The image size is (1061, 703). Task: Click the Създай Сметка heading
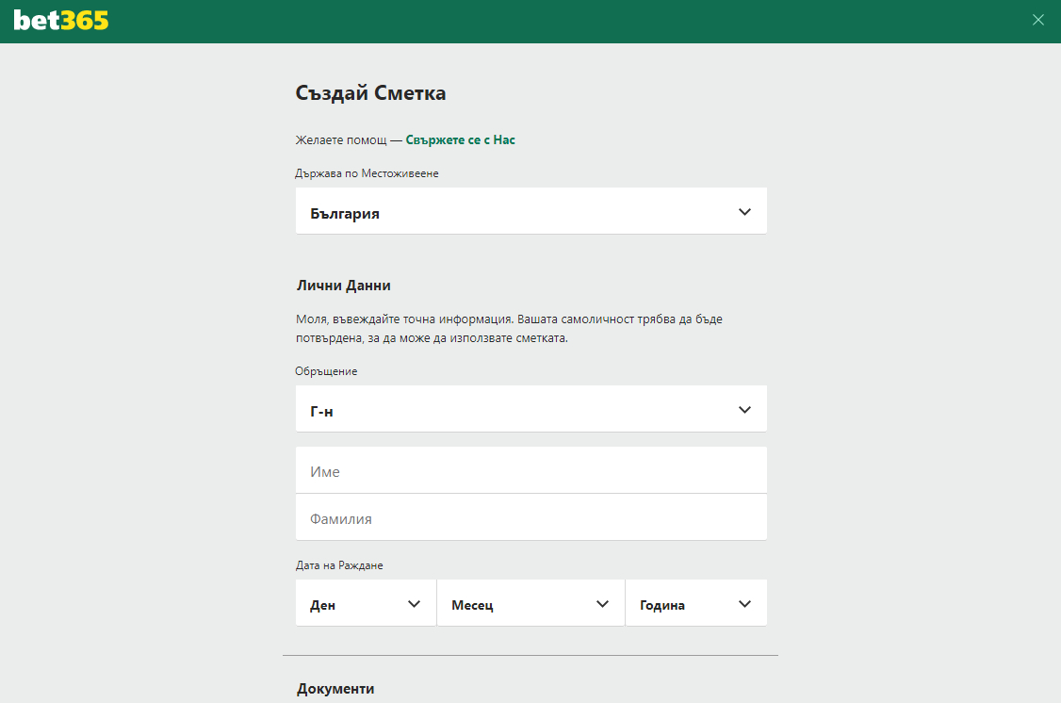click(371, 92)
